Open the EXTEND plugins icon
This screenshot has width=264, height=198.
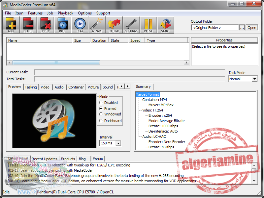[x=114, y=25]
